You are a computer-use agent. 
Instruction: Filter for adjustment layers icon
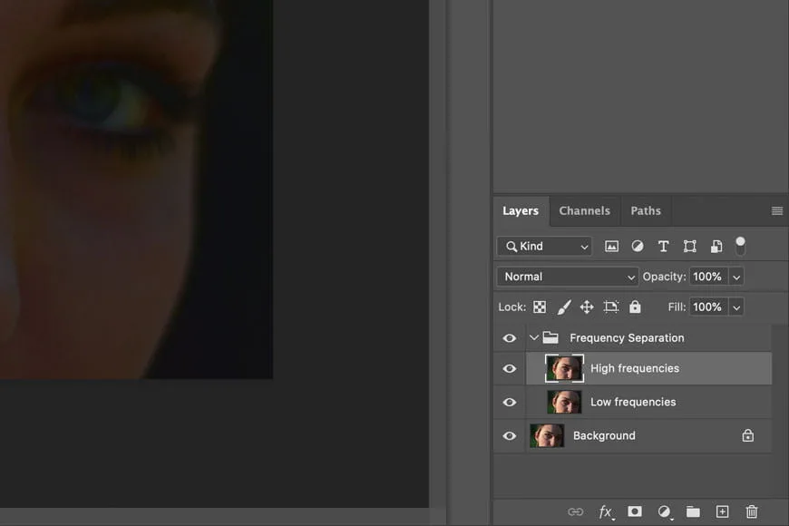pos(637,246)
